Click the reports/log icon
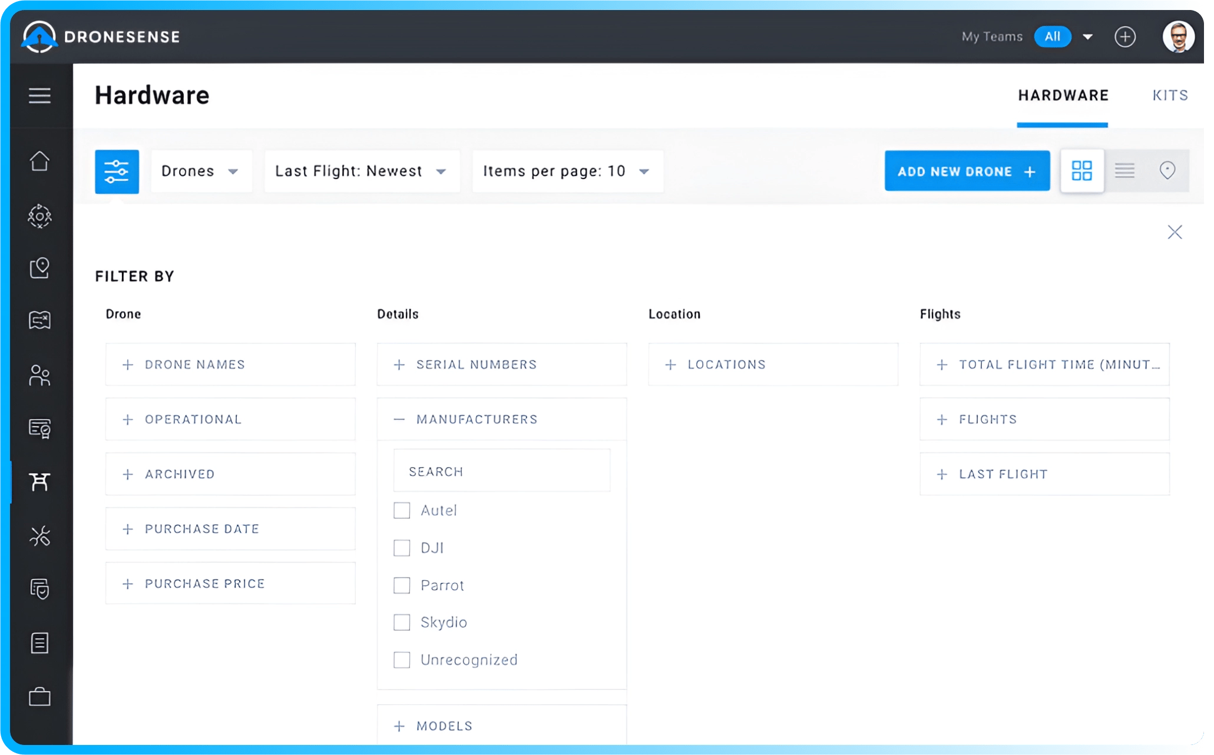This screenshot has width=1214, height=755. (40, 643)
